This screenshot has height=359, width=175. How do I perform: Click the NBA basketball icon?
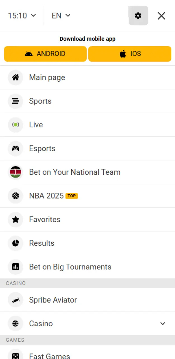coord(15,196)
